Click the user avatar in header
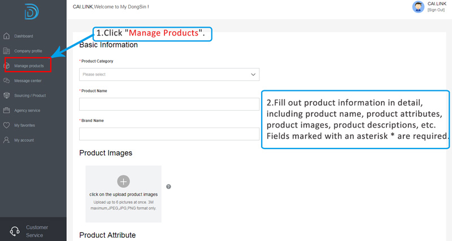This screenshot has width=452, height=241. (x=419, y=7)
